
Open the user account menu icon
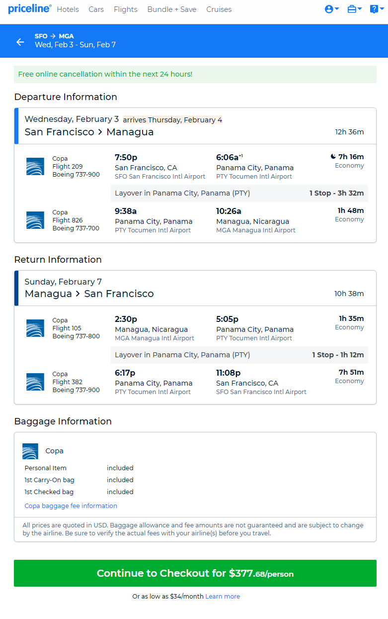click(x=331, y=9)
